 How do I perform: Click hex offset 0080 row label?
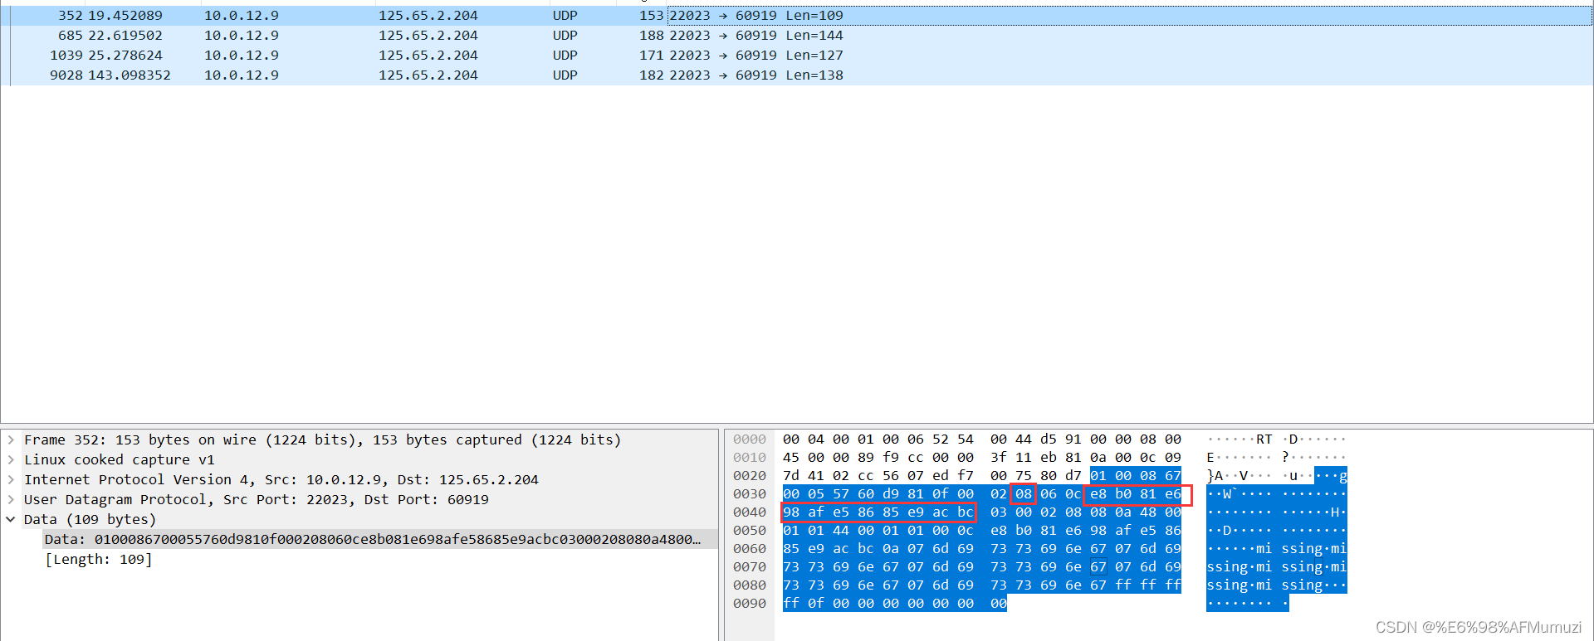click(750, 585)
